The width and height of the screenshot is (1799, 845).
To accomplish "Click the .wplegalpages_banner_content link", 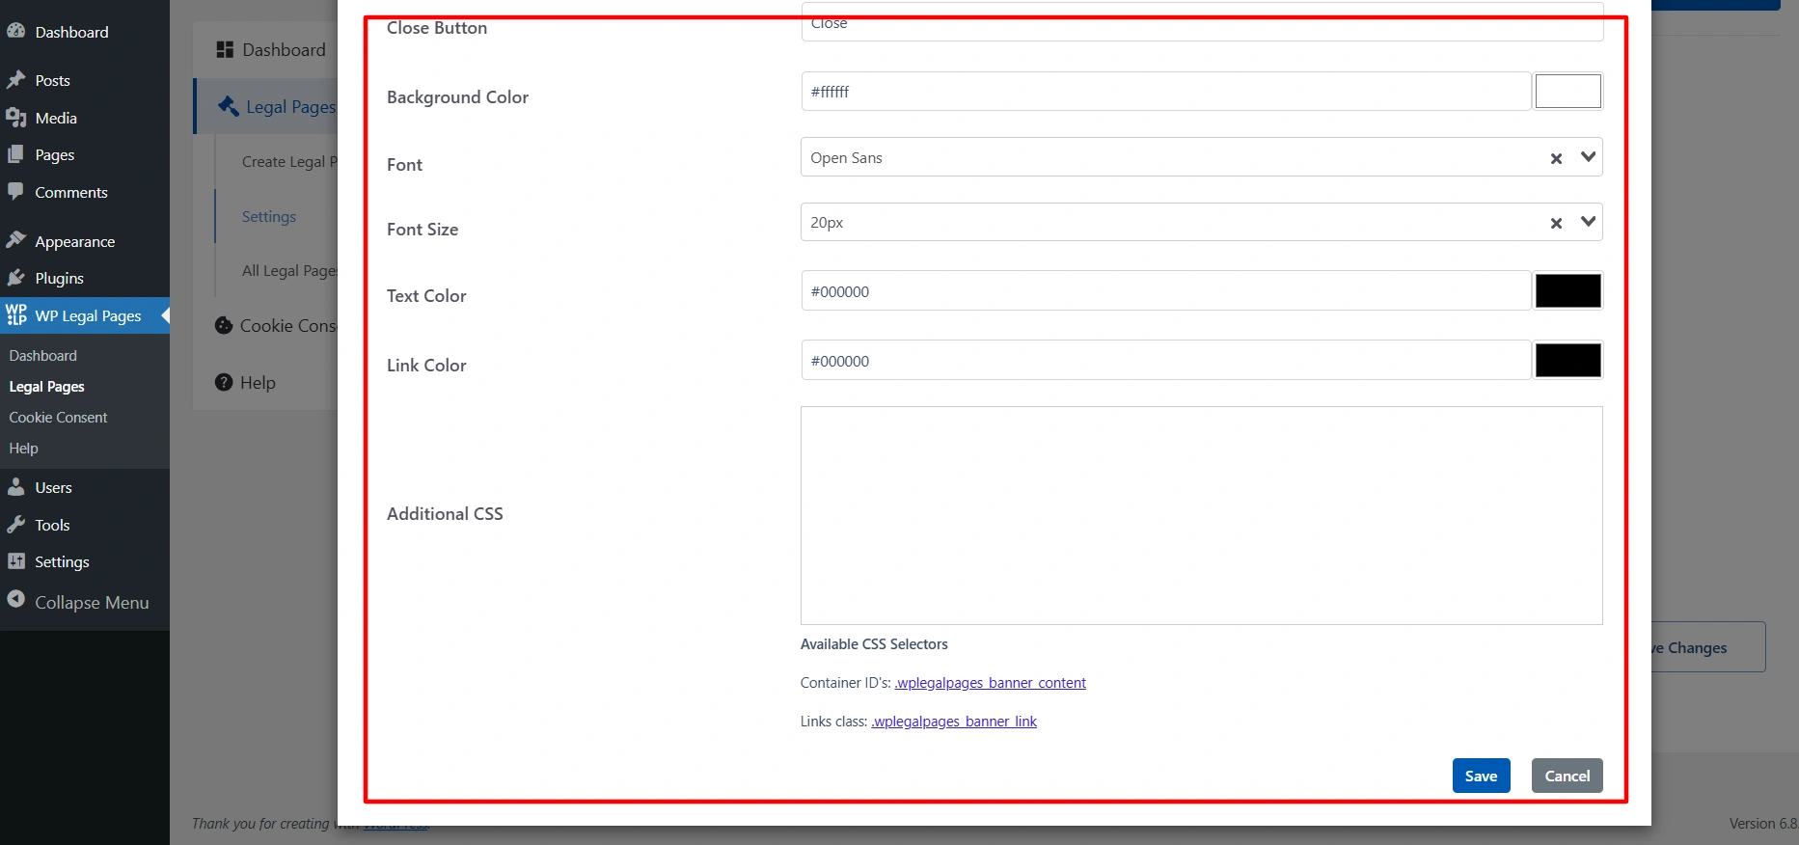I will point(990,683).
